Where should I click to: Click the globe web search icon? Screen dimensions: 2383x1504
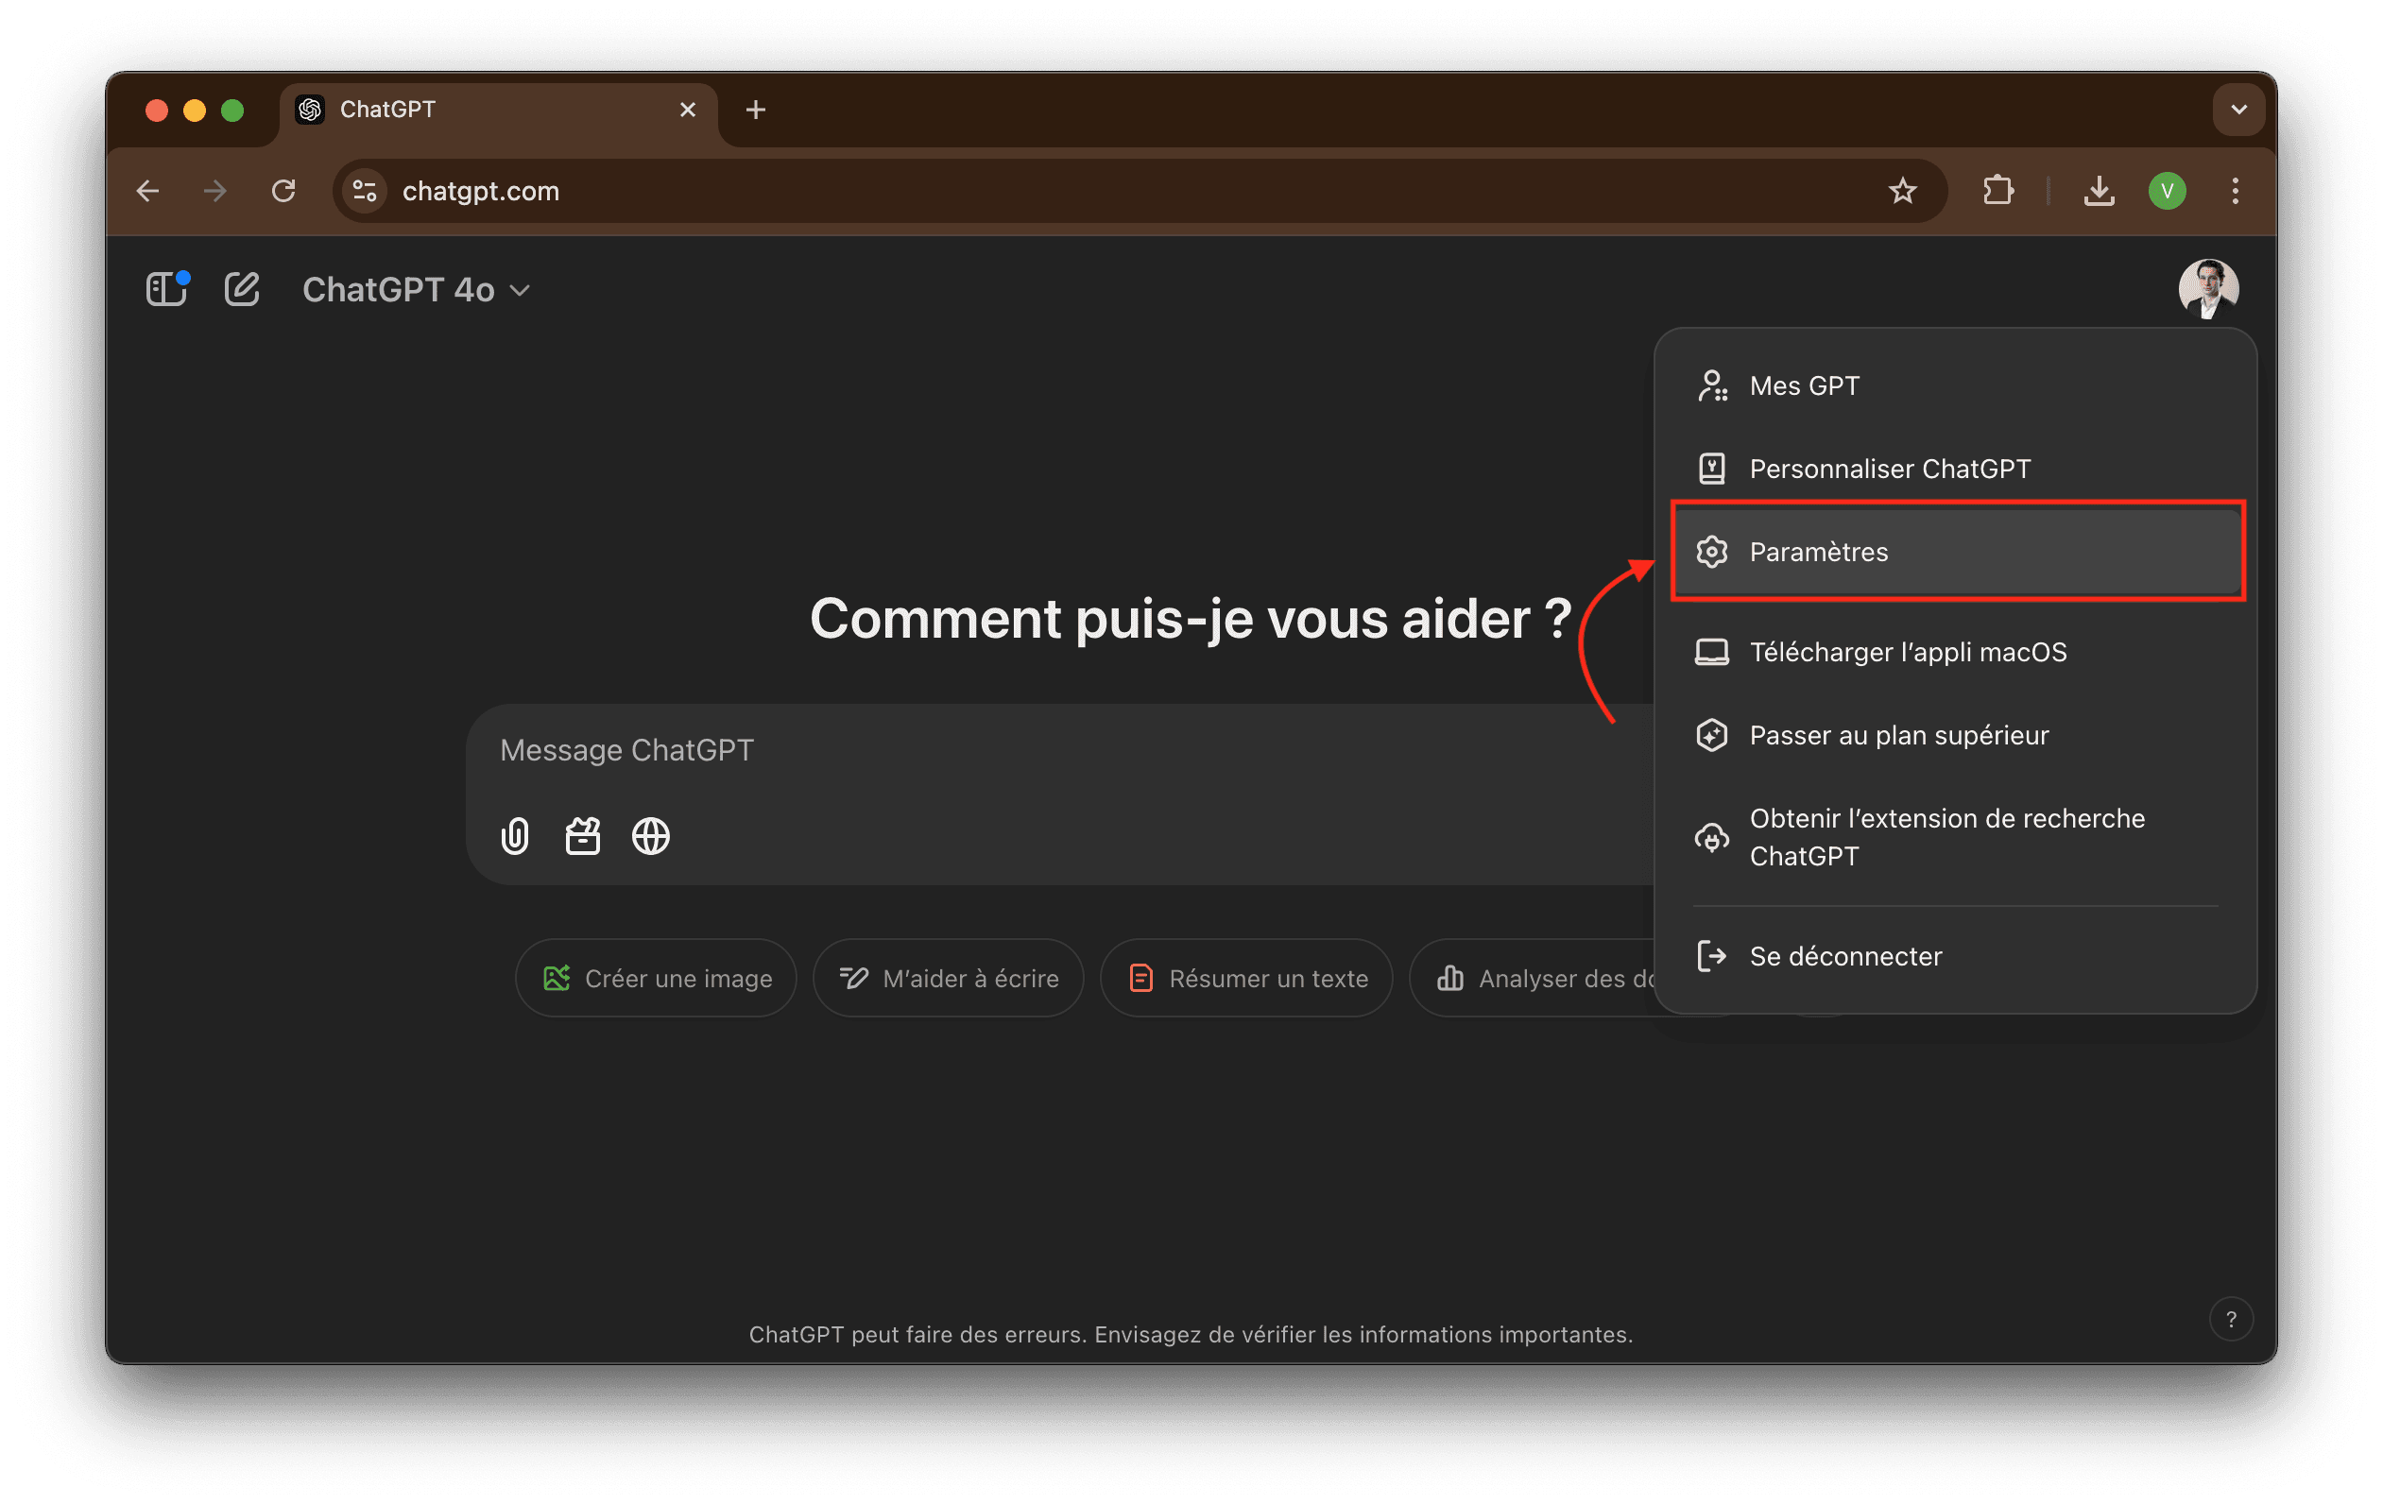tap(650, 836)
